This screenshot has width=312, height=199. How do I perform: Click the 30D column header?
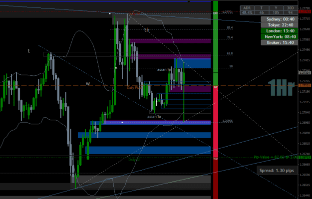click(291, 8)
